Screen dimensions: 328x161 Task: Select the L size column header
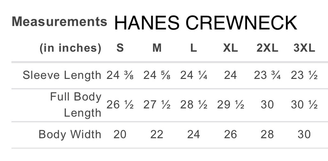193,48
